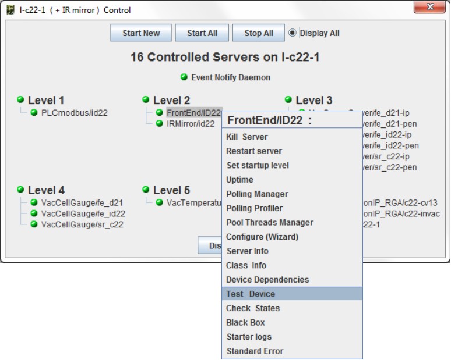
Task: Click the application icon in title bar
Action: click(x=9, y=10)
